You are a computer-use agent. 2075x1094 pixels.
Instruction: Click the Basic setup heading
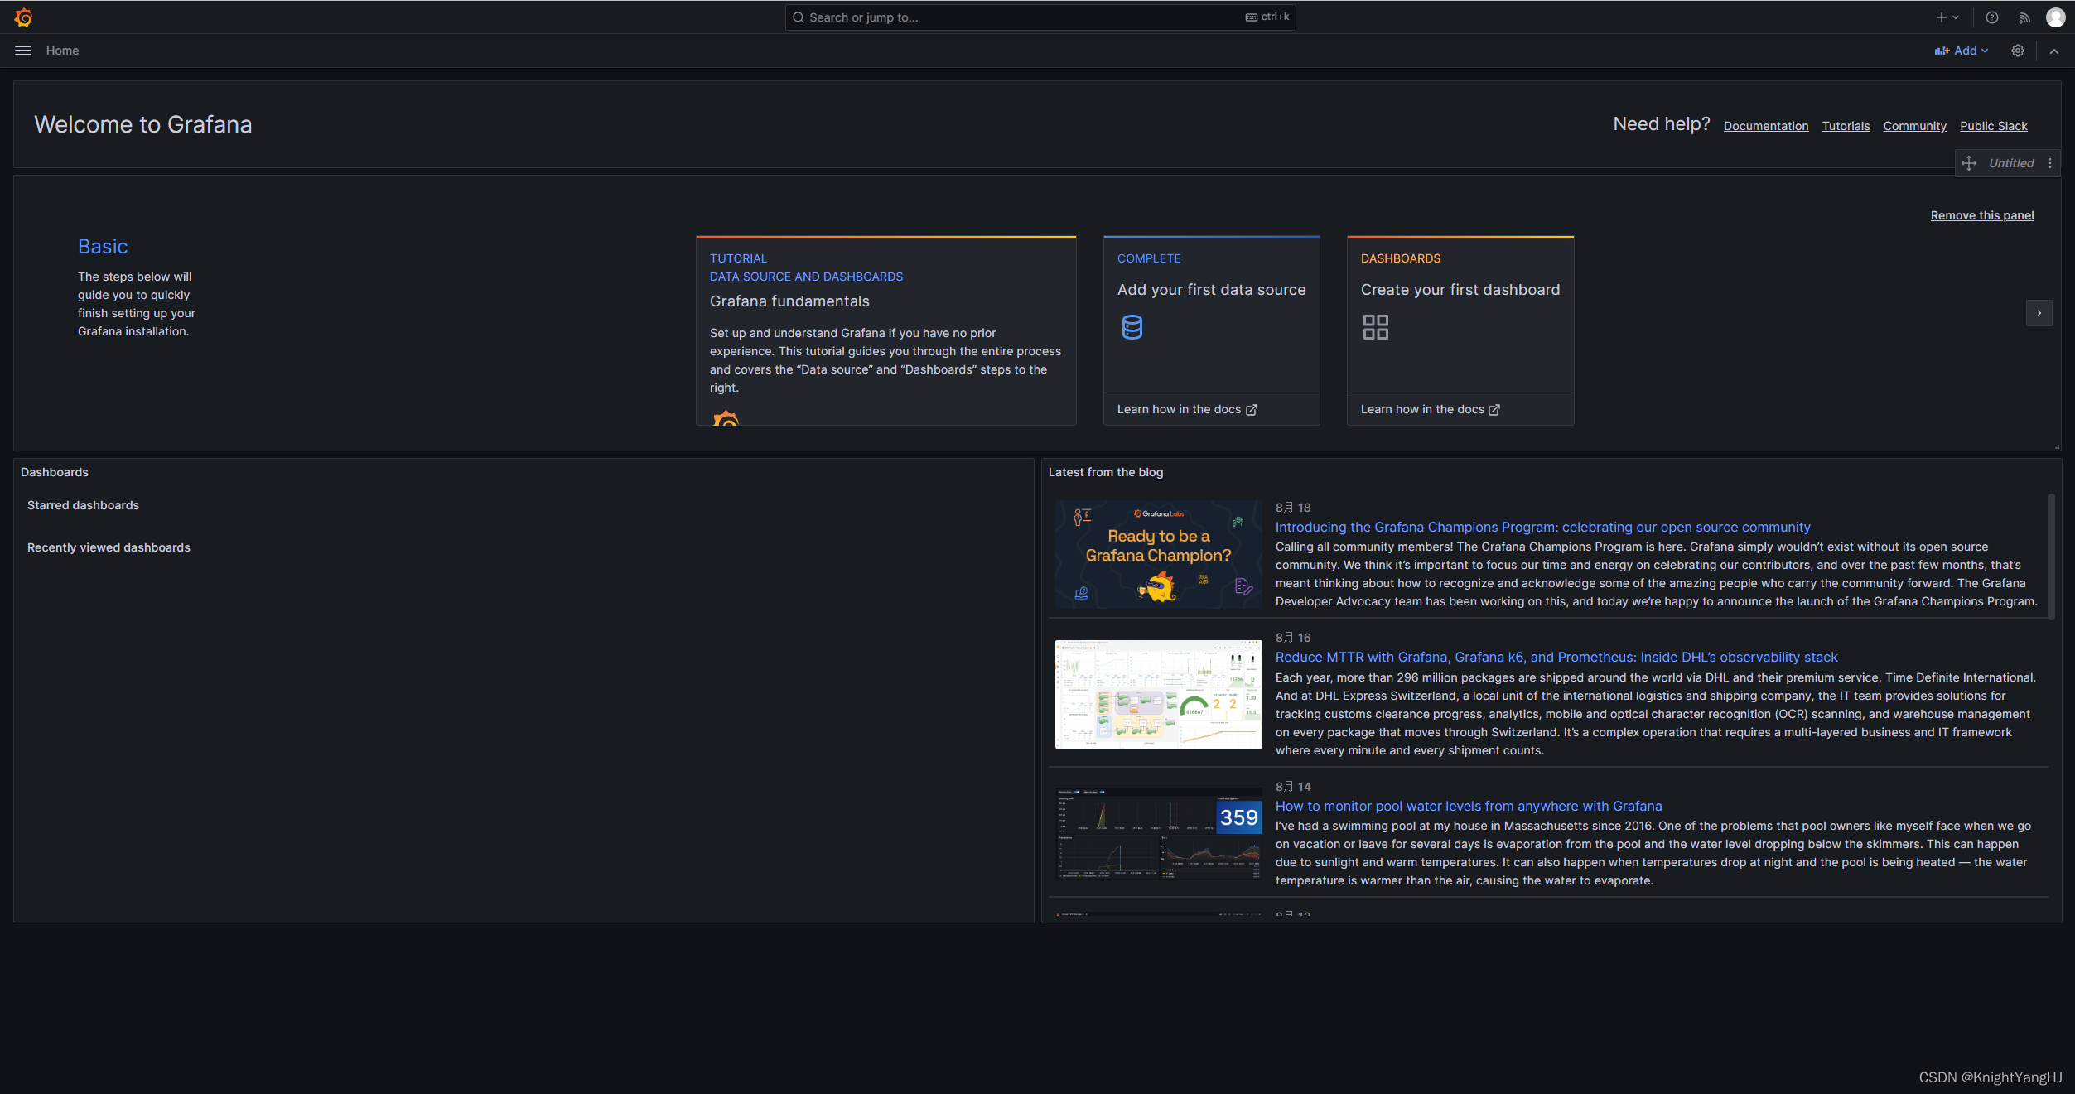point(103,247)
